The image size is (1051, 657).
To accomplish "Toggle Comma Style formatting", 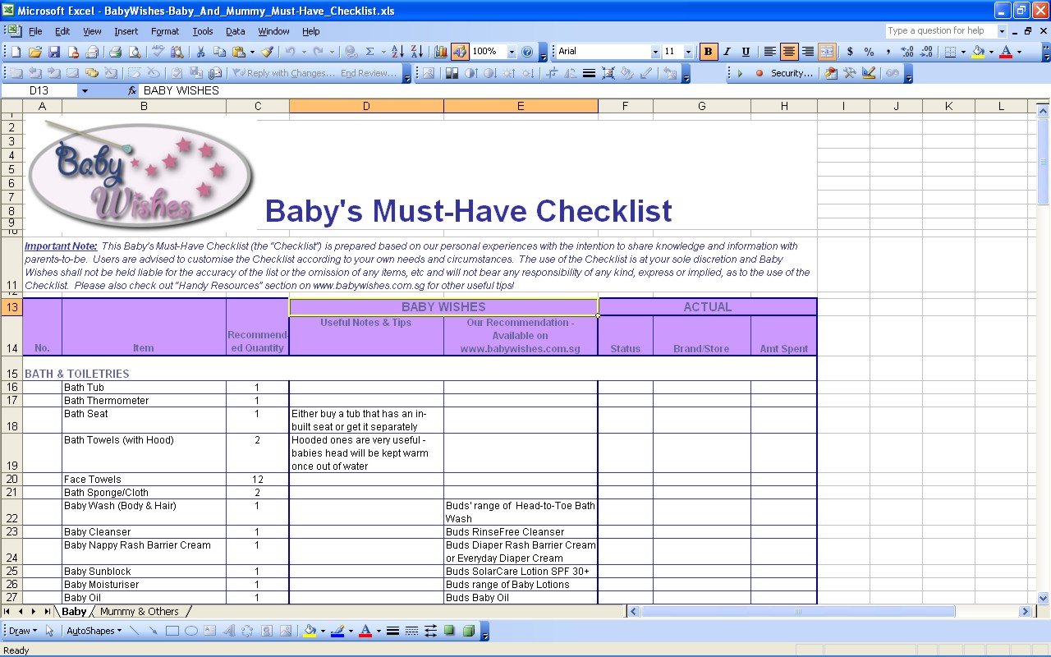I will [888, 52].
